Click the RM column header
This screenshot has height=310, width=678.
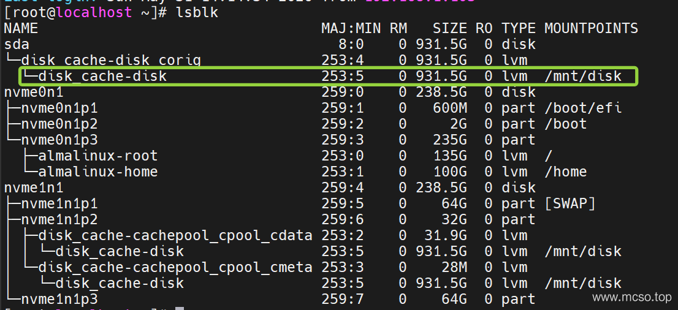(x=398, y=29)
